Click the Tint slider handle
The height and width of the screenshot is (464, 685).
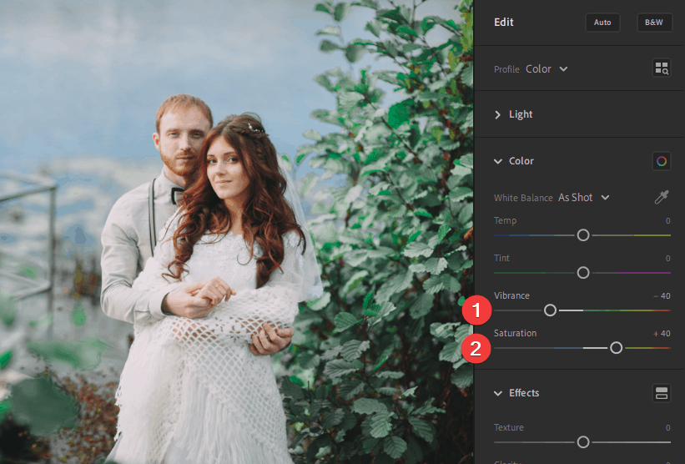[x=583, y=273]
